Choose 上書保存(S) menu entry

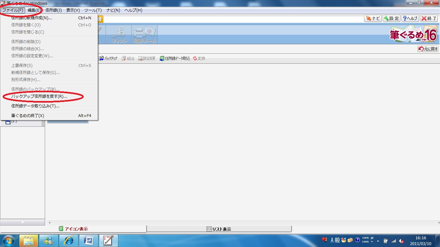(x=49, y=66)
